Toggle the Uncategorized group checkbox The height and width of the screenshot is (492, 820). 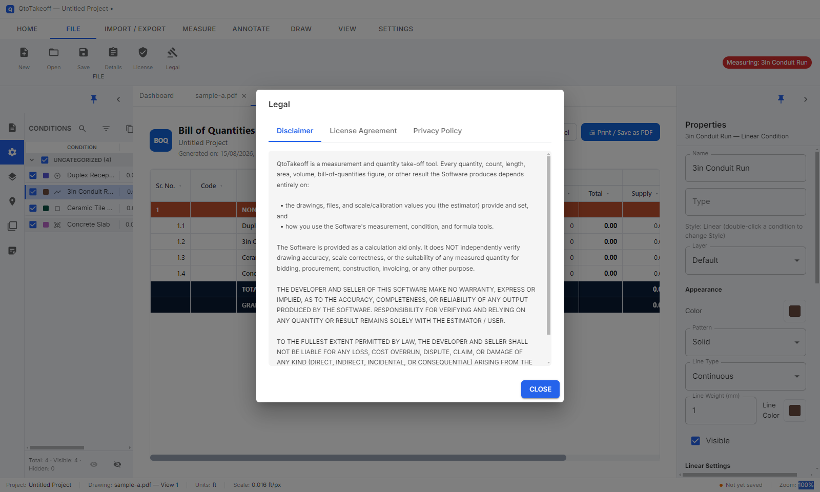[x=45, y=160]
